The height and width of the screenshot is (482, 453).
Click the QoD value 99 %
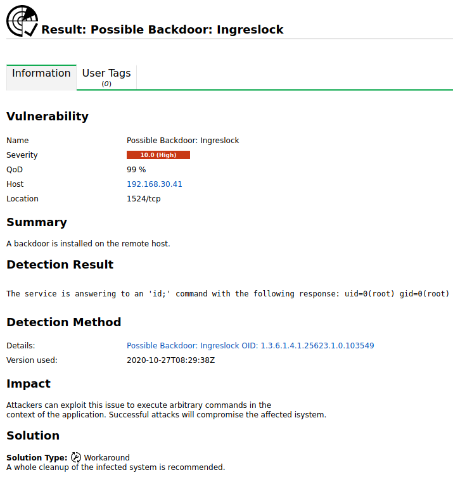136,170
